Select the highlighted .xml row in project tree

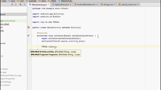14,14
